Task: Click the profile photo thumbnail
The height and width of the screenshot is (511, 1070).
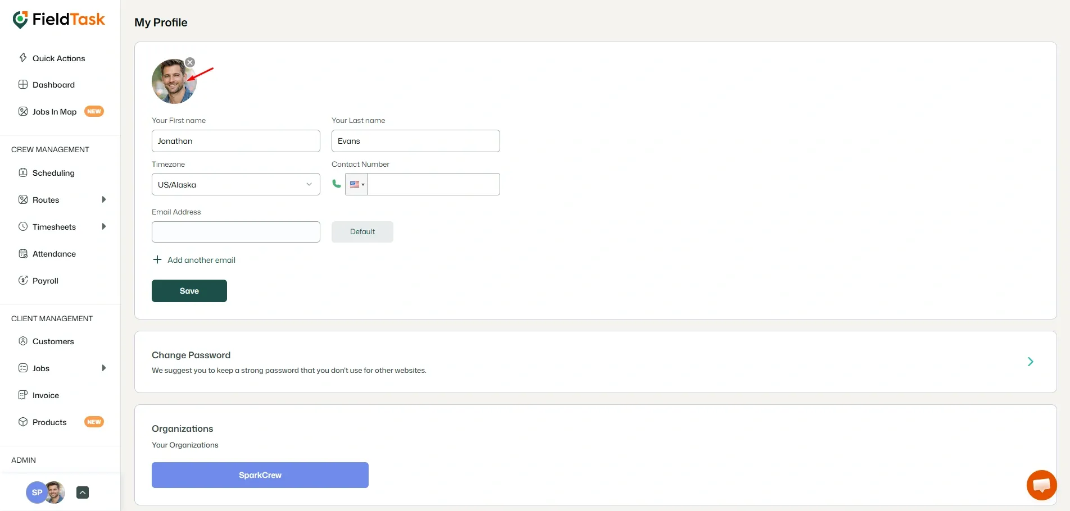Action: click(x=174, y=81)
